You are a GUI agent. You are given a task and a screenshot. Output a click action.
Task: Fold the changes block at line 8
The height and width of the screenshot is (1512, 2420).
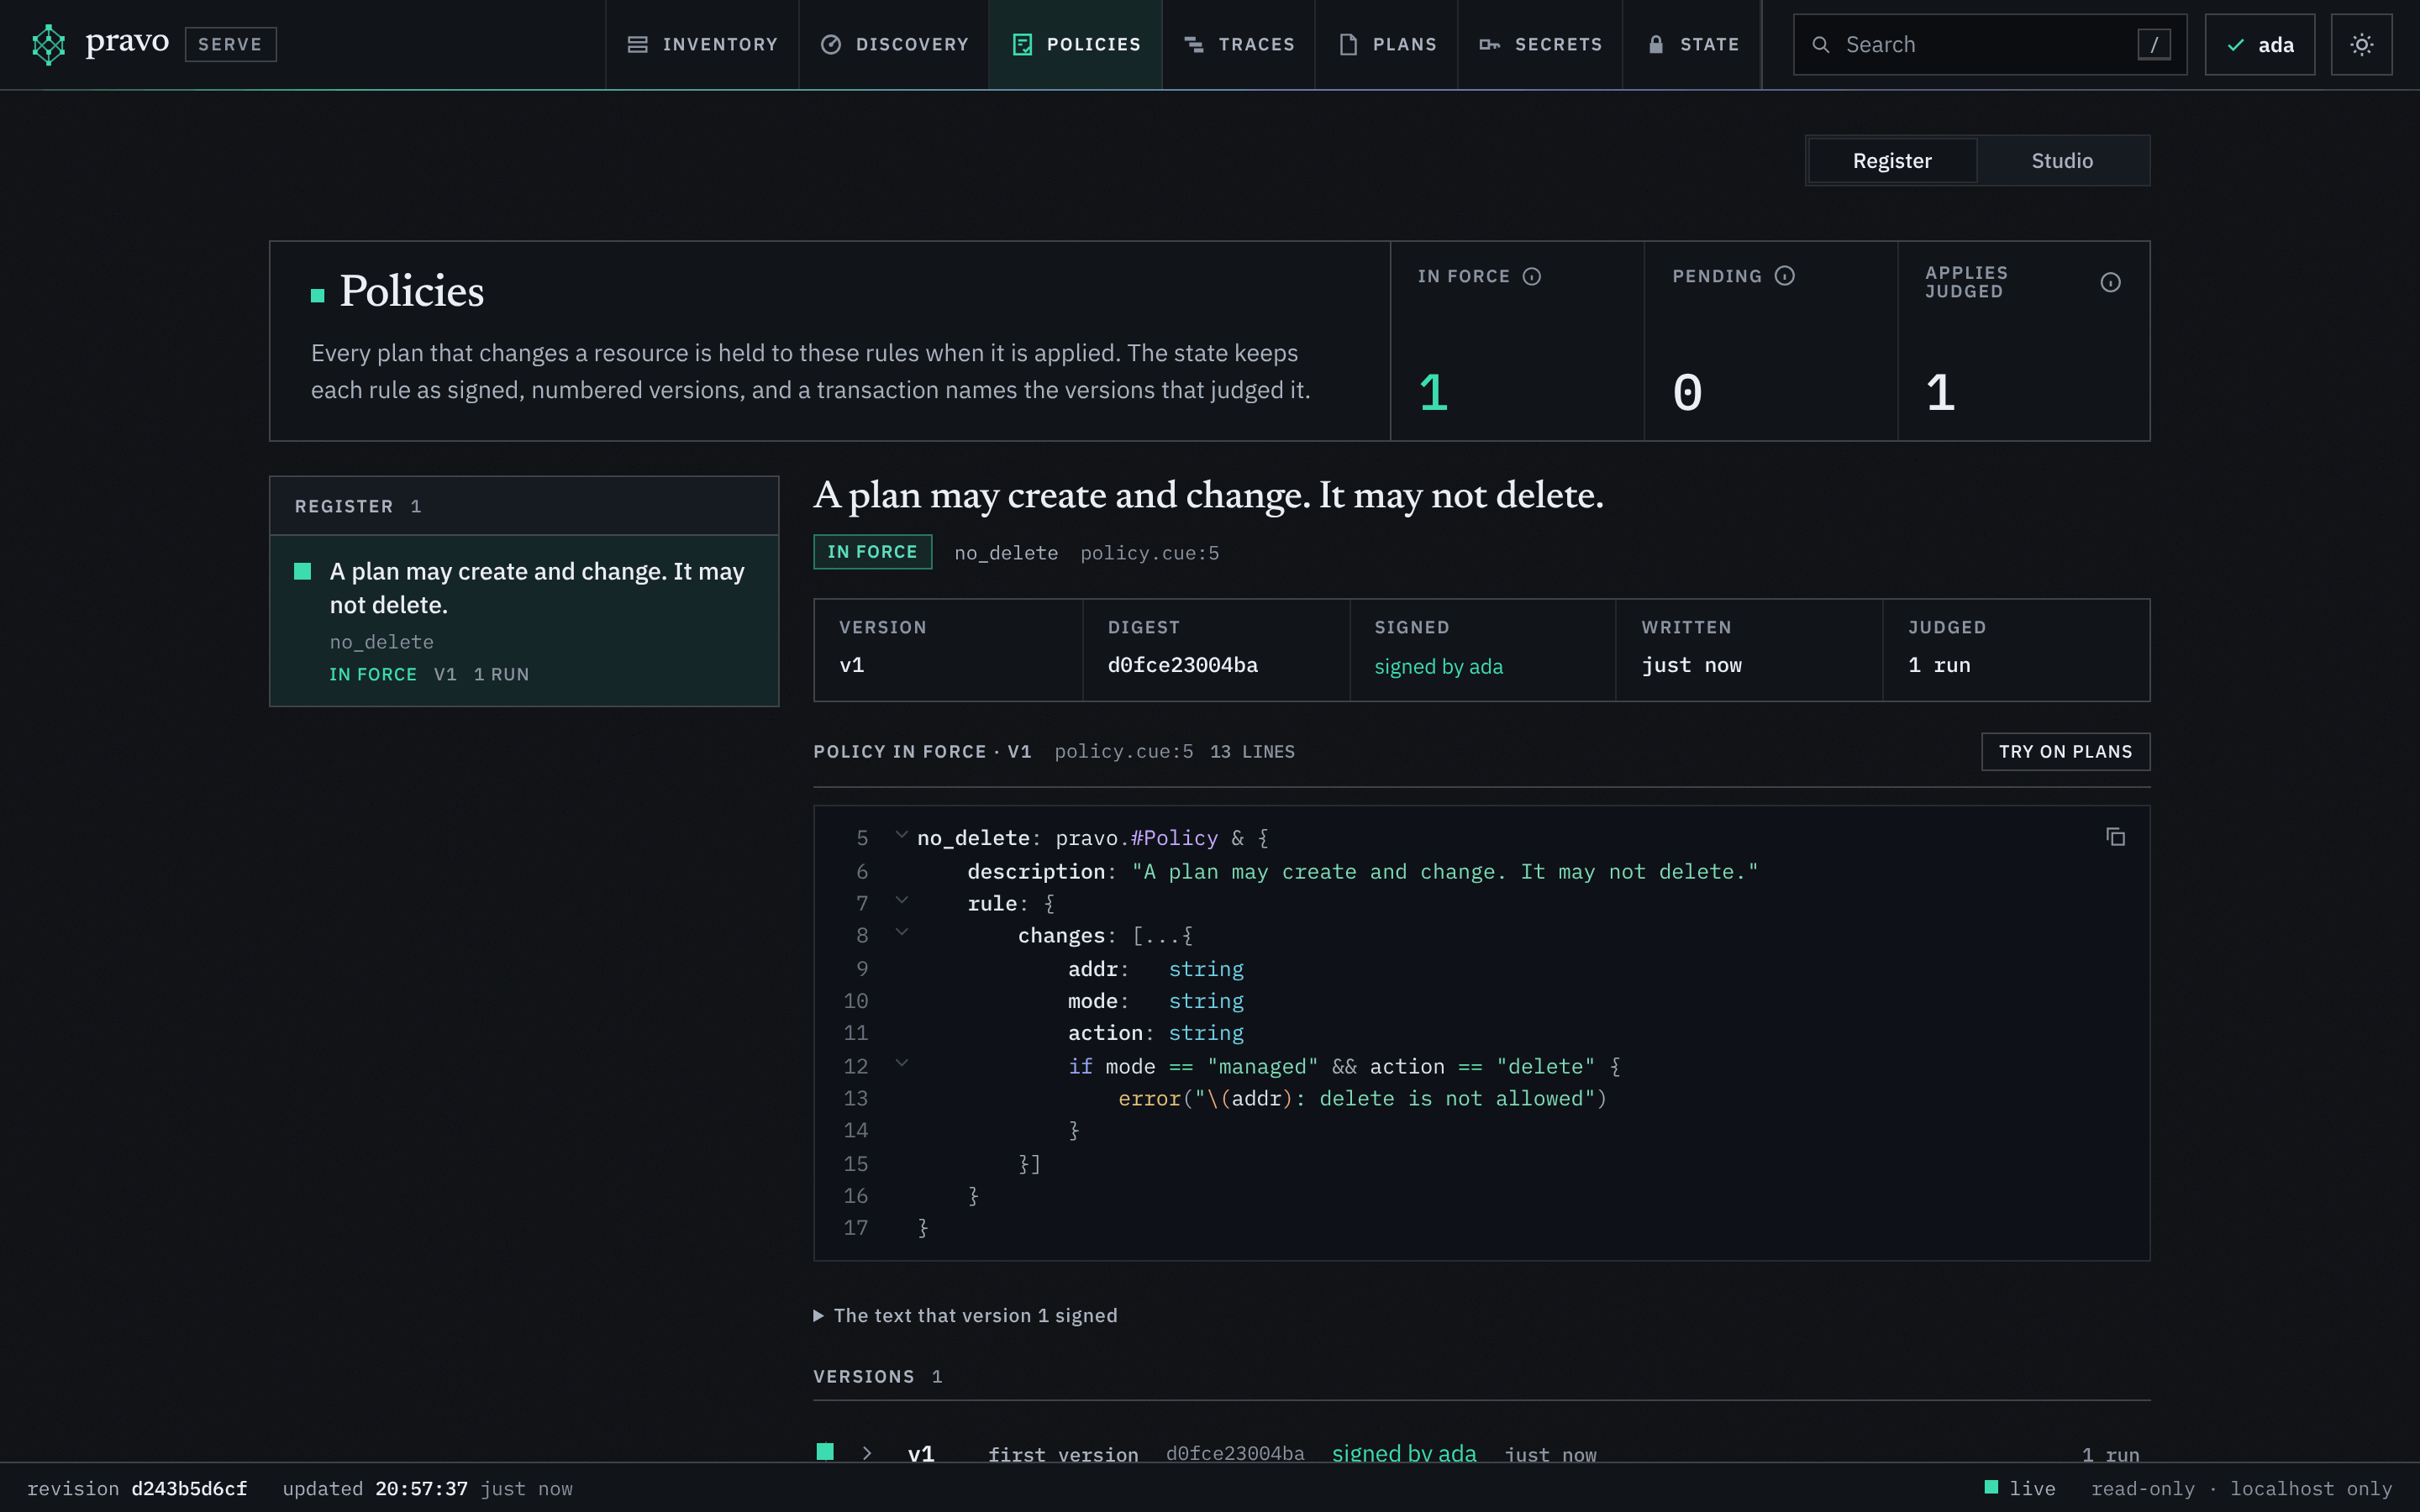(x=901, y=933)
